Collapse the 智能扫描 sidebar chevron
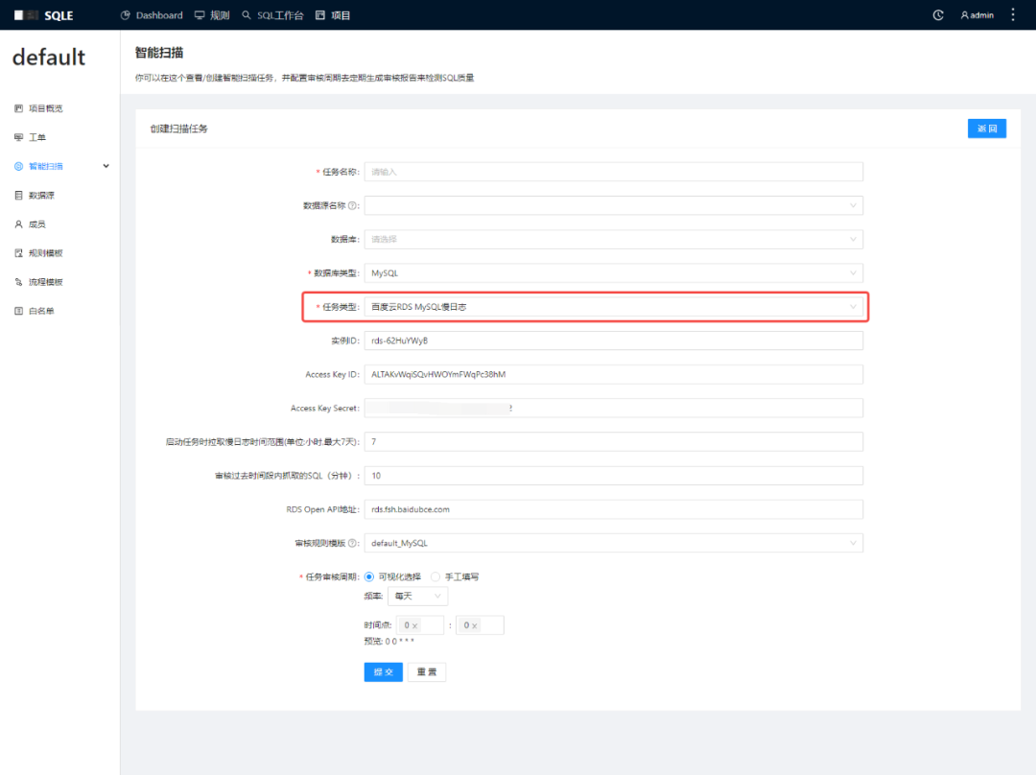The image size is (1036, 775). point(106,167)
